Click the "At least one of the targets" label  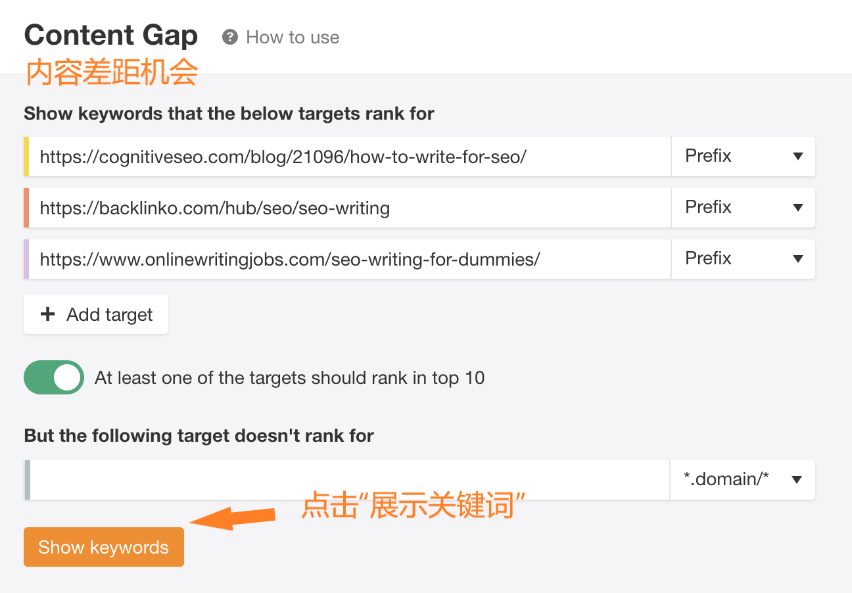point(289,378)
